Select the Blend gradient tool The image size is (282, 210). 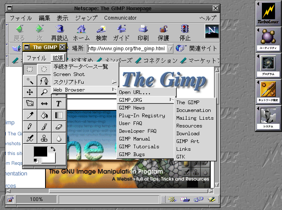[59, 115]
